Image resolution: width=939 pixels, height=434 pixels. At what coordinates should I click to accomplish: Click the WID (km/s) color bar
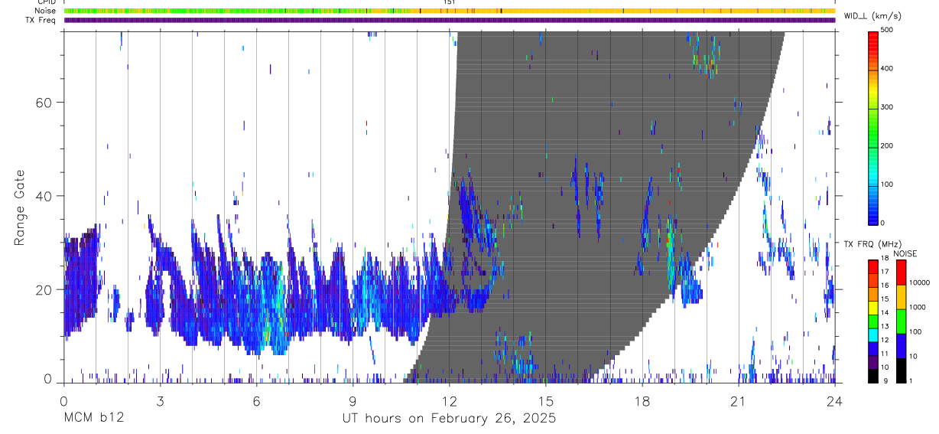(x=873, y=127)
